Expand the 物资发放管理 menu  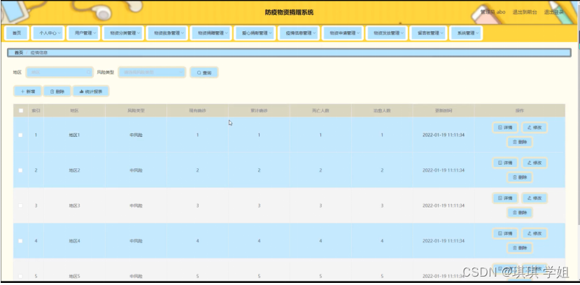[x=386, y=33]
